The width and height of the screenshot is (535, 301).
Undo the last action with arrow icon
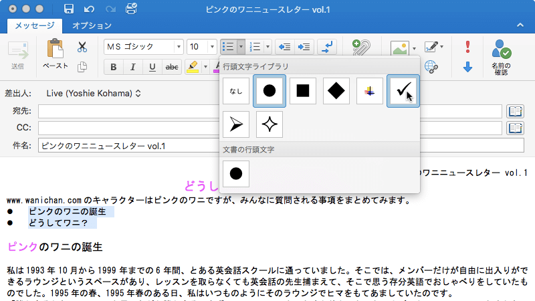pyautogui.click(x=90, y=9)
